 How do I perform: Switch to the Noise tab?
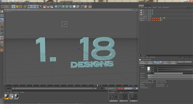pos(150,63)
